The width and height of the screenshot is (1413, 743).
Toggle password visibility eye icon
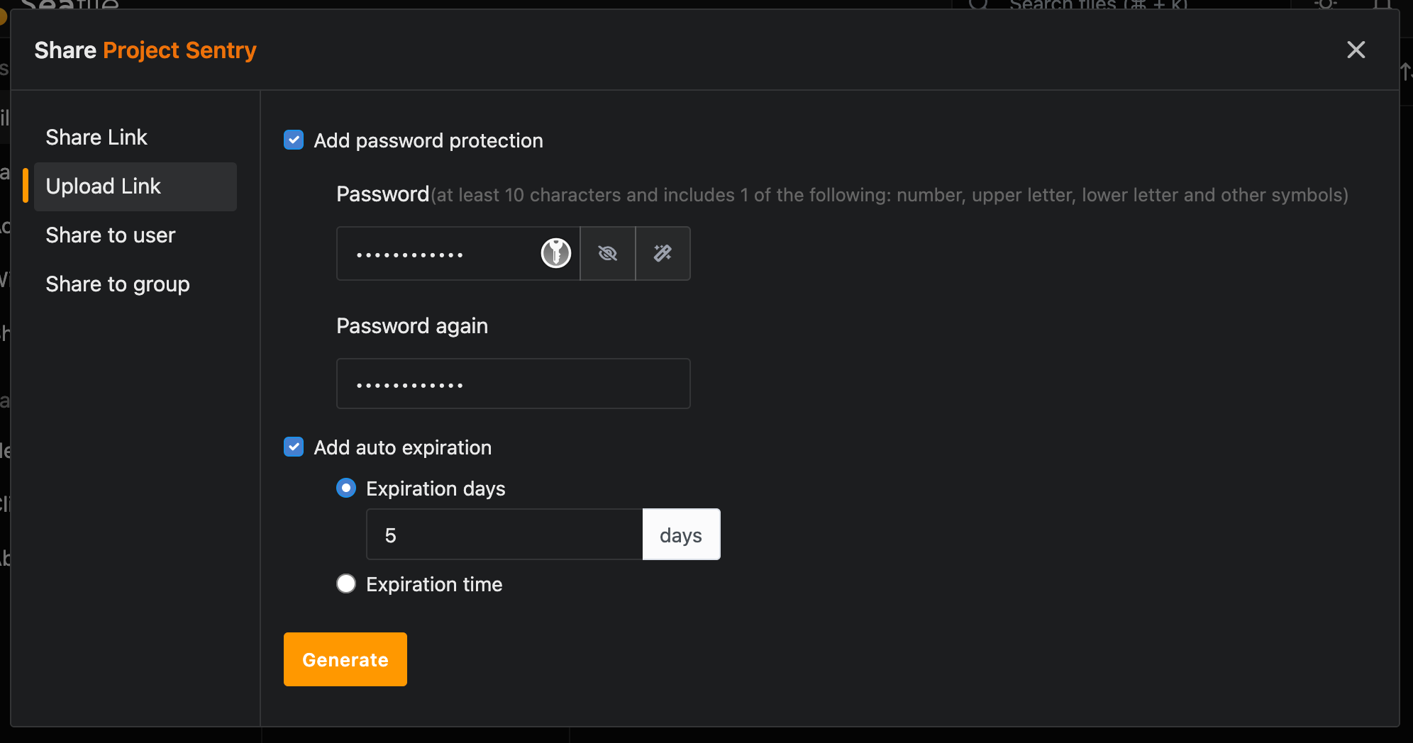608,253
